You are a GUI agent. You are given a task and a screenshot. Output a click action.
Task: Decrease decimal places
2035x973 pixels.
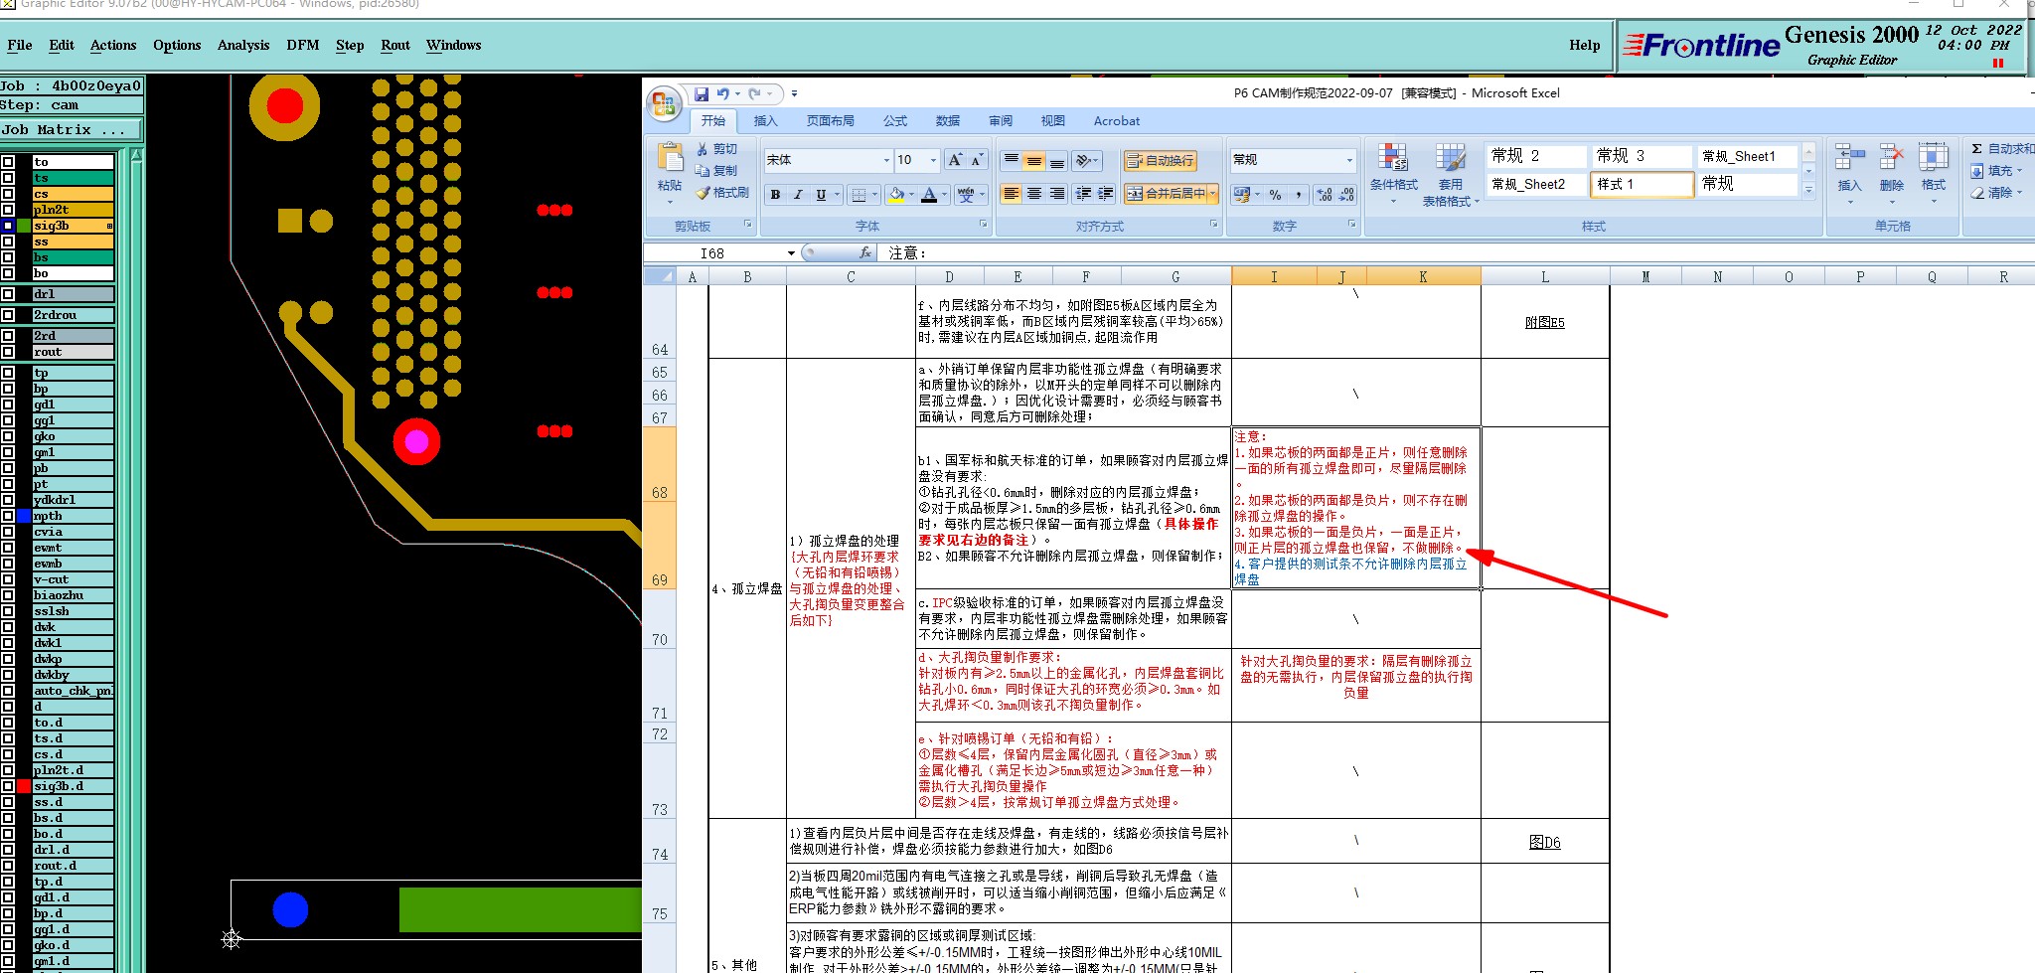point(1346,195)
